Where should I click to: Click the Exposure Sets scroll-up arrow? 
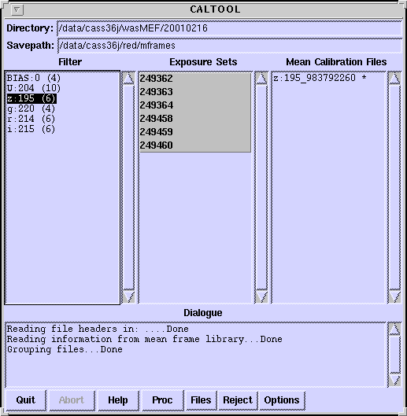[x=261, y=79]
